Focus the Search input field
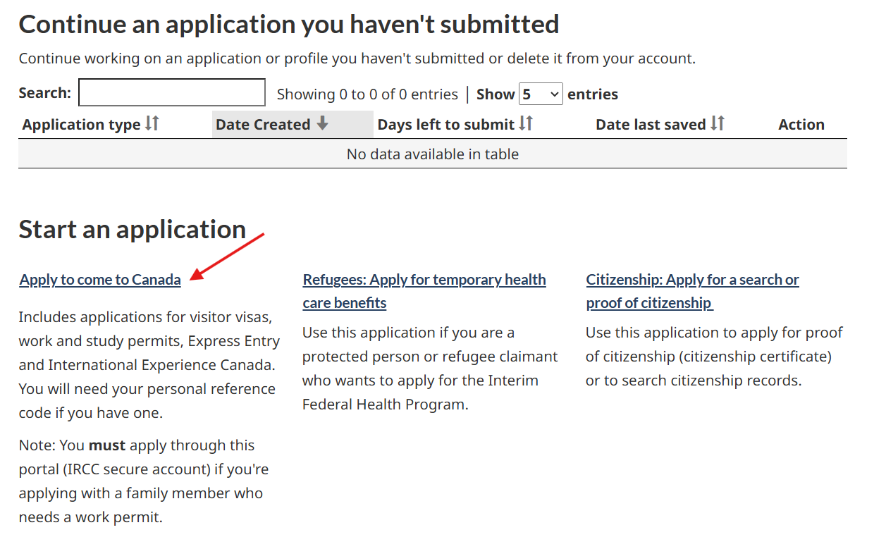Image resolution: width=886 pixels, height=537 pixels. pos(172,93)
